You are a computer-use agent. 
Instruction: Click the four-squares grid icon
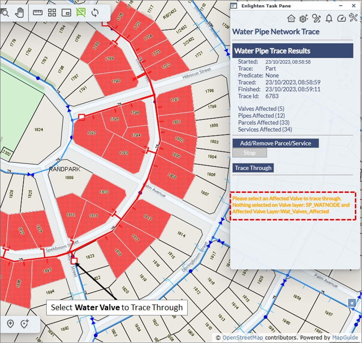point(52,13)
